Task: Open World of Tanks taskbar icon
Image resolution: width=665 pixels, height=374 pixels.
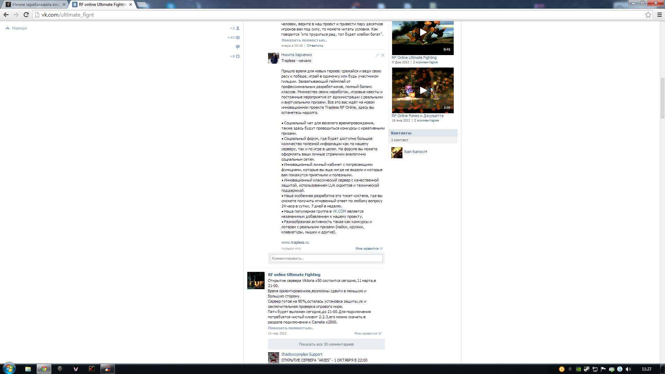Action: point(60,369)
